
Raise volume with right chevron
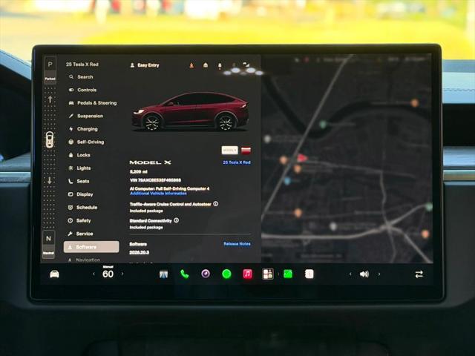click(379, 274)
